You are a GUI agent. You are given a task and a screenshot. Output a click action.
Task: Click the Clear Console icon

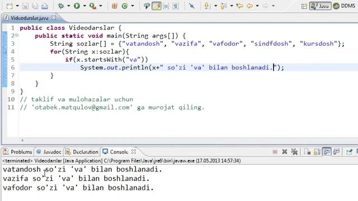pos(308,152)
